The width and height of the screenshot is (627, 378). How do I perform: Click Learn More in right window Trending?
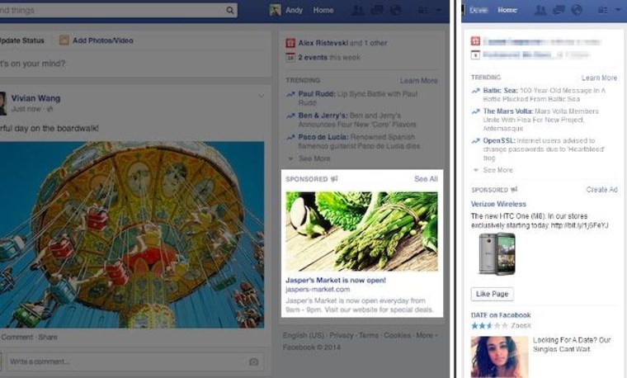599,78
